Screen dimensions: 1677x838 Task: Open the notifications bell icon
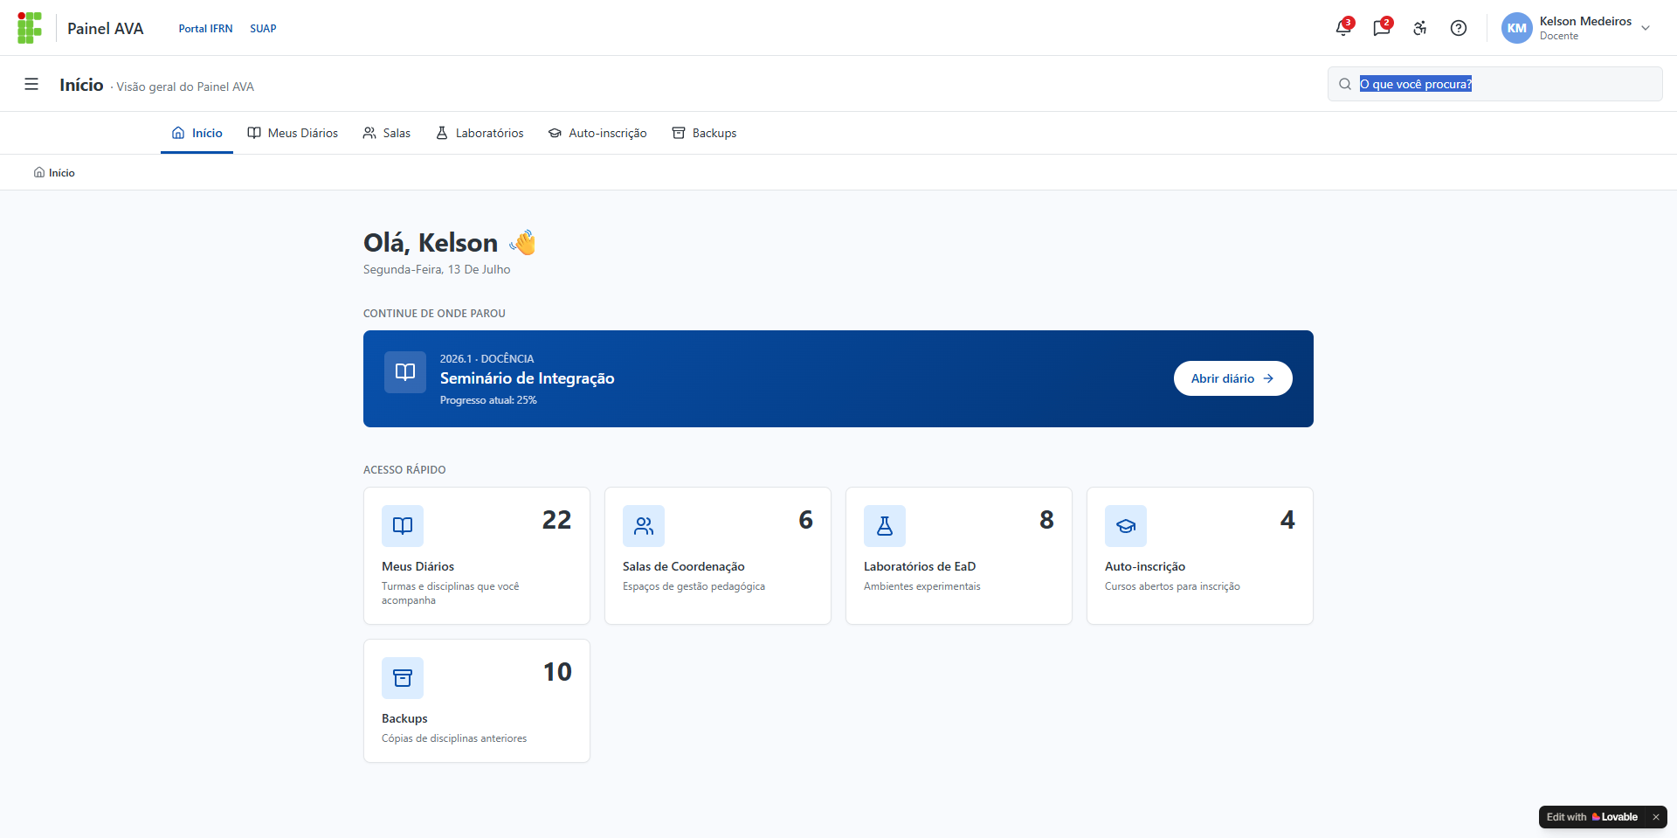1343,28
